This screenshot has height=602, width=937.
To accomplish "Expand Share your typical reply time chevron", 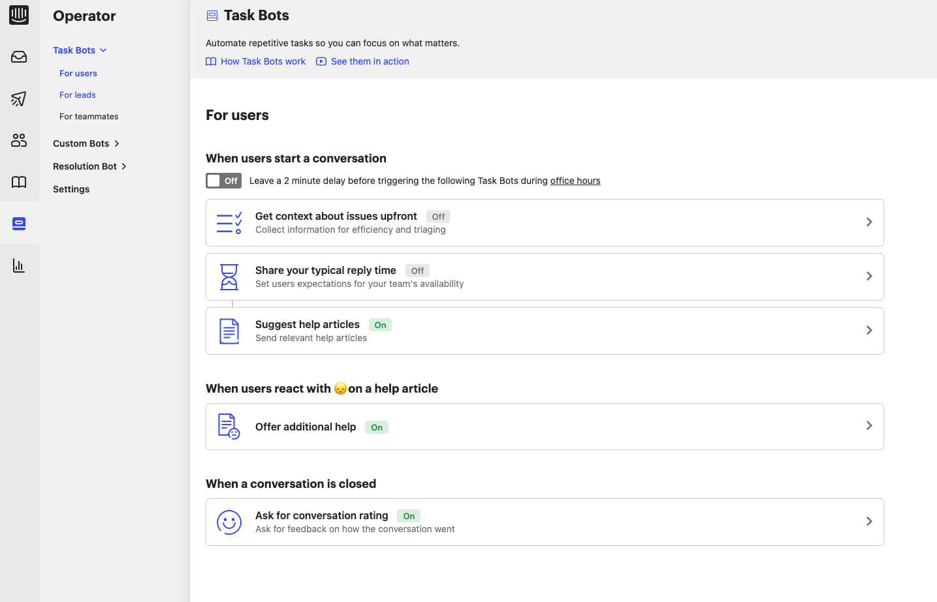I will 869,277.
